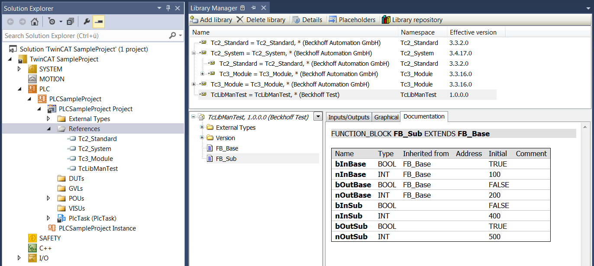Select Tc2_System reference in Solution Explorer

[95, 149]
